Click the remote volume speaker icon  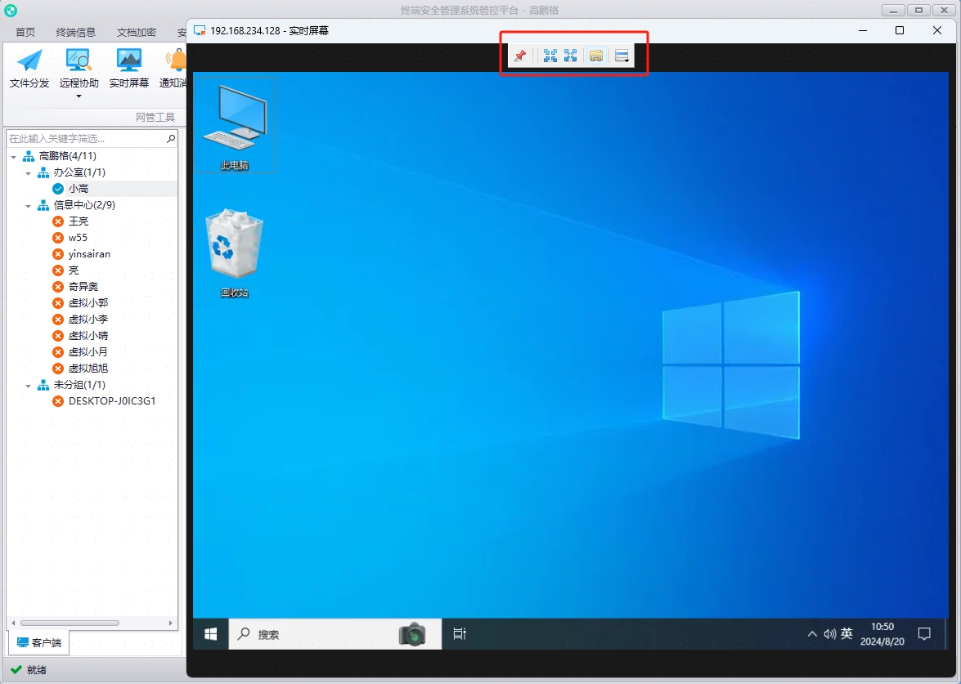coord(830,634)
